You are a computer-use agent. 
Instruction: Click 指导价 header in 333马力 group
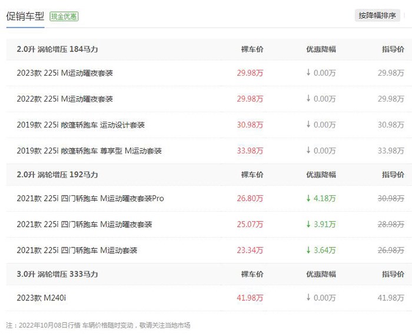click(393, 274)
